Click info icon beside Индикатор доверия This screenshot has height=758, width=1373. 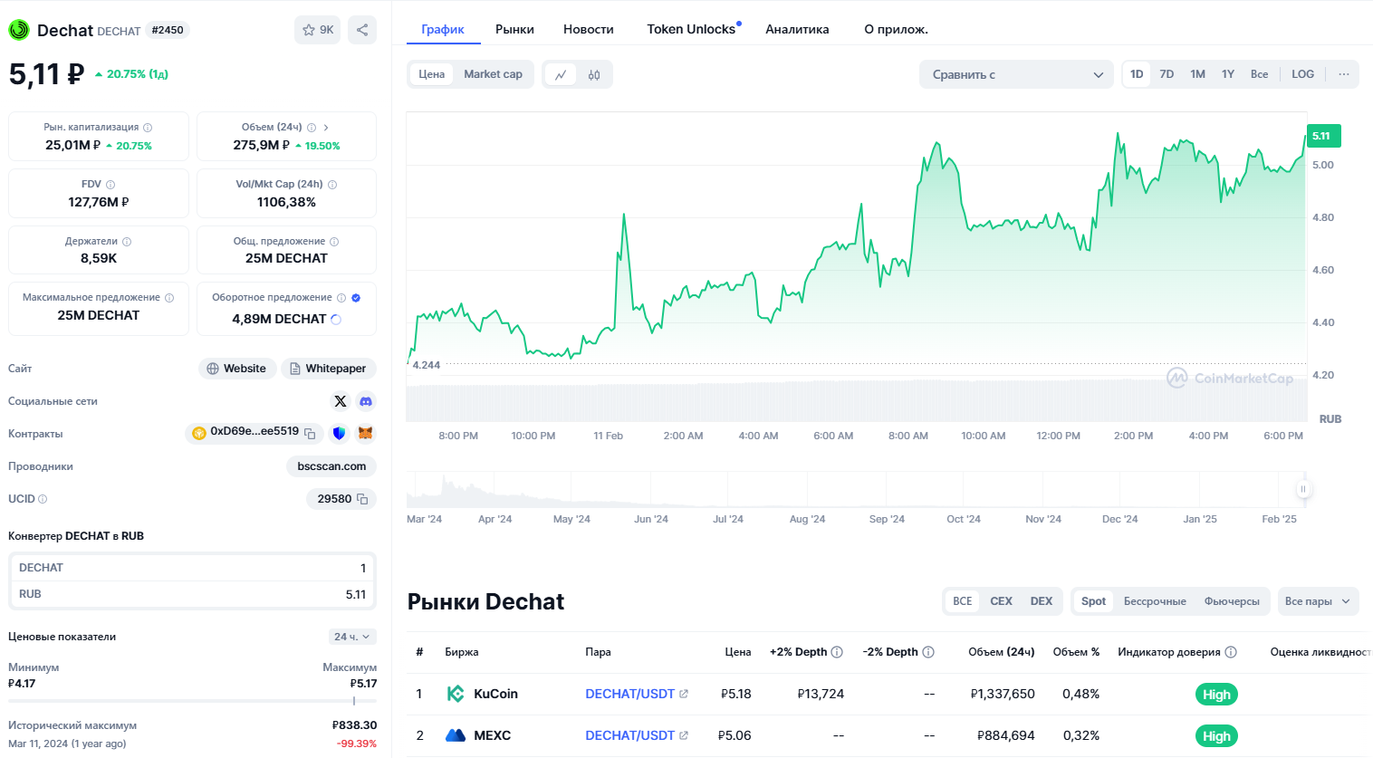click(1231, 652)
